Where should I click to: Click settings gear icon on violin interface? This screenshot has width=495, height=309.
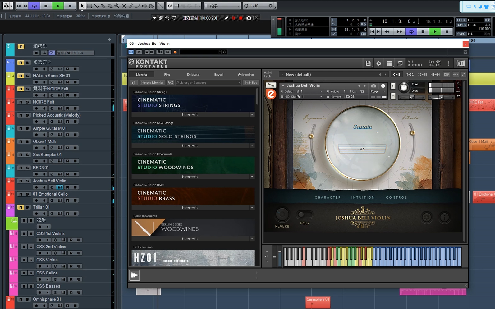click(427, 217)
